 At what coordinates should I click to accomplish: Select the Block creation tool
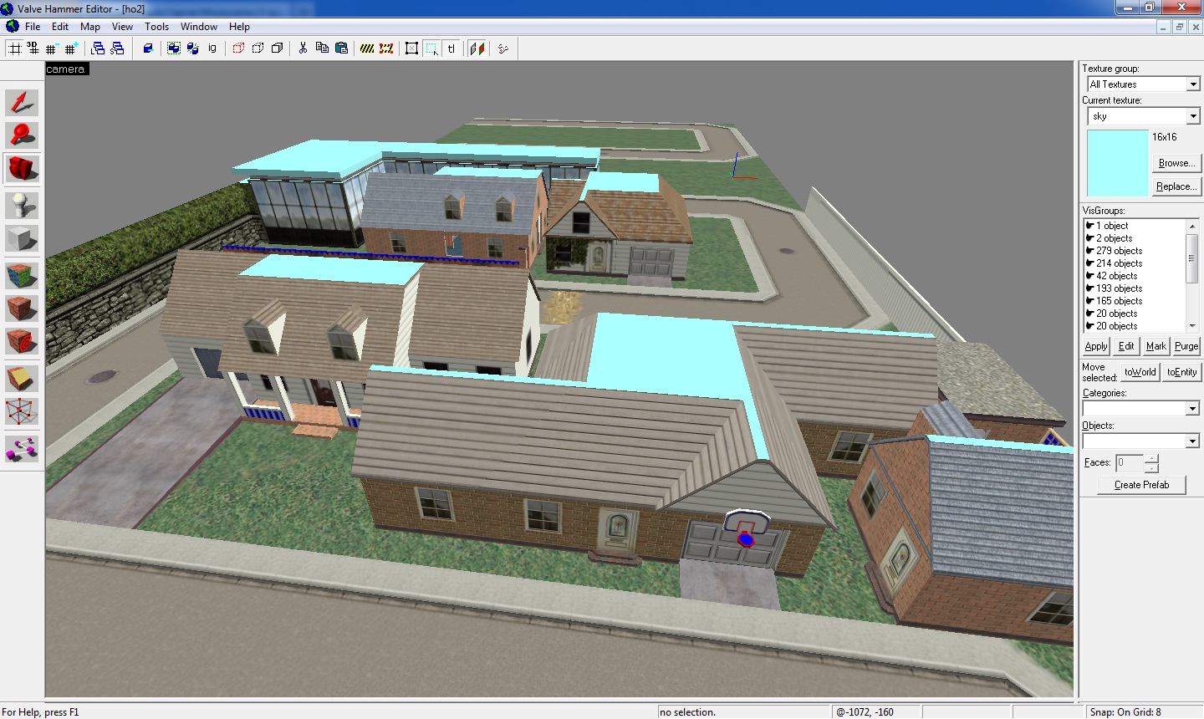[x=22, y=239]
